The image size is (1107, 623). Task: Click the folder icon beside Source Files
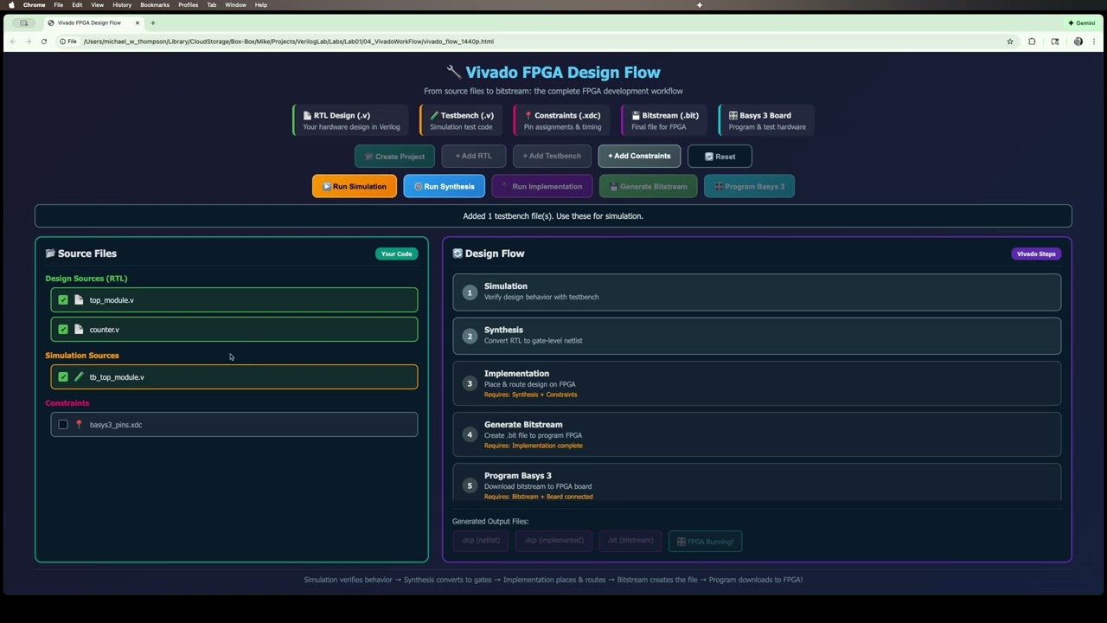50,254
